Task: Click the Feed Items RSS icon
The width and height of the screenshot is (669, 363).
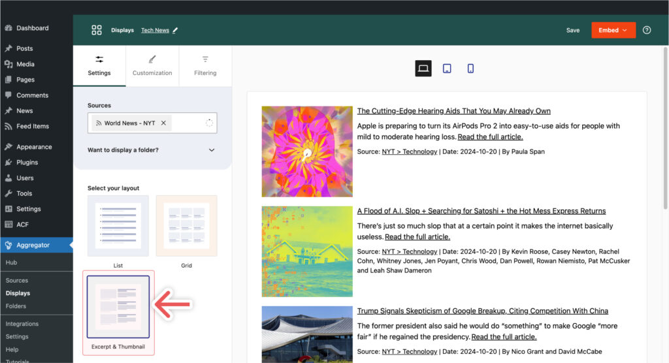Action: point(8,126)
